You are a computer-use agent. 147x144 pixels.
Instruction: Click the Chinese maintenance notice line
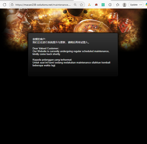click(x=61, y=42)
